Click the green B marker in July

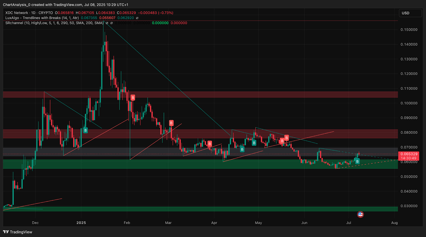(x=357, y=161)
